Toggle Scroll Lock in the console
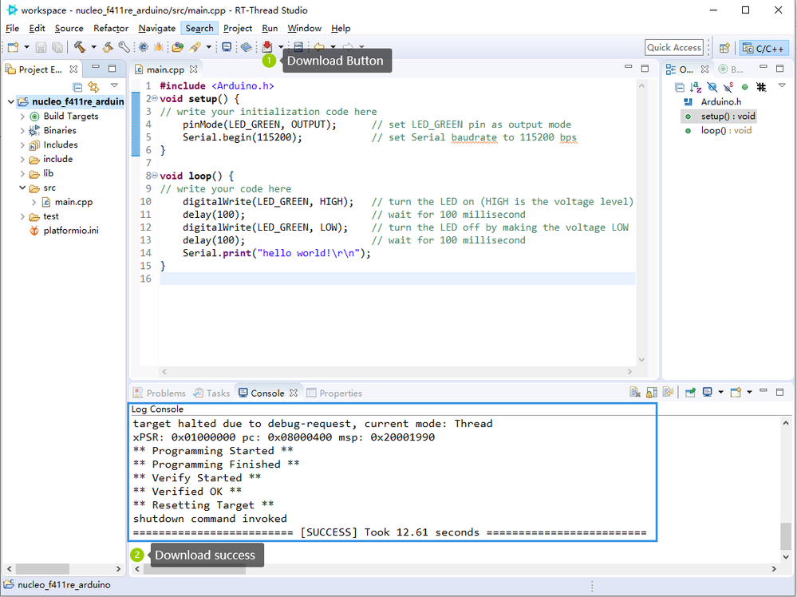 tap(652, 392)
